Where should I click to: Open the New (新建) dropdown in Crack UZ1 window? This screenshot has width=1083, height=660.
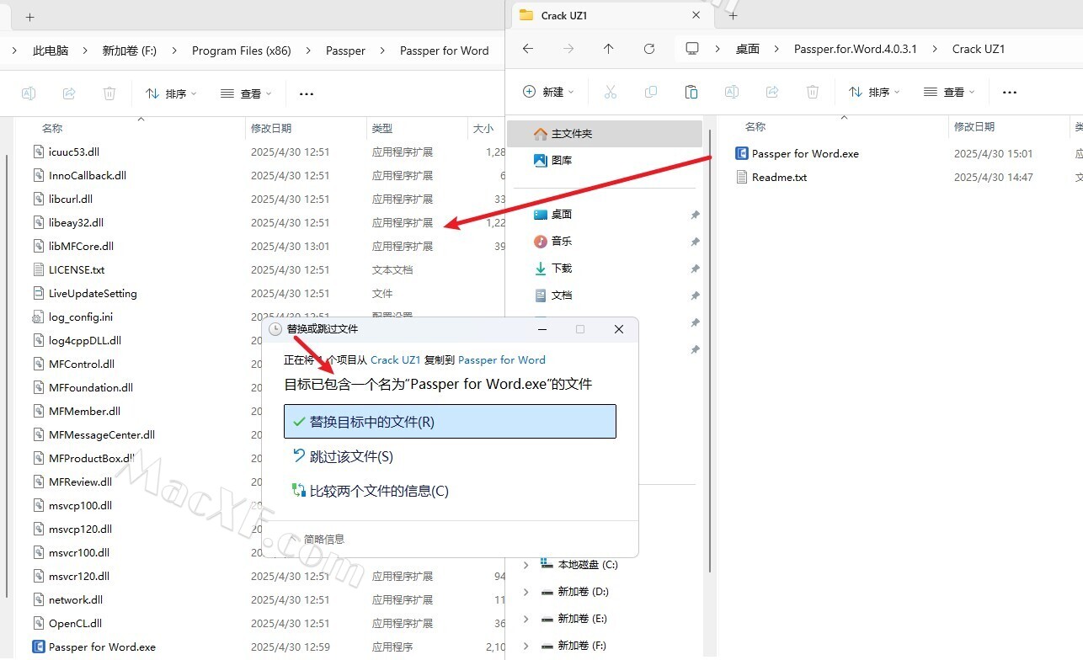pyautogui.click(x=548, y=92)
